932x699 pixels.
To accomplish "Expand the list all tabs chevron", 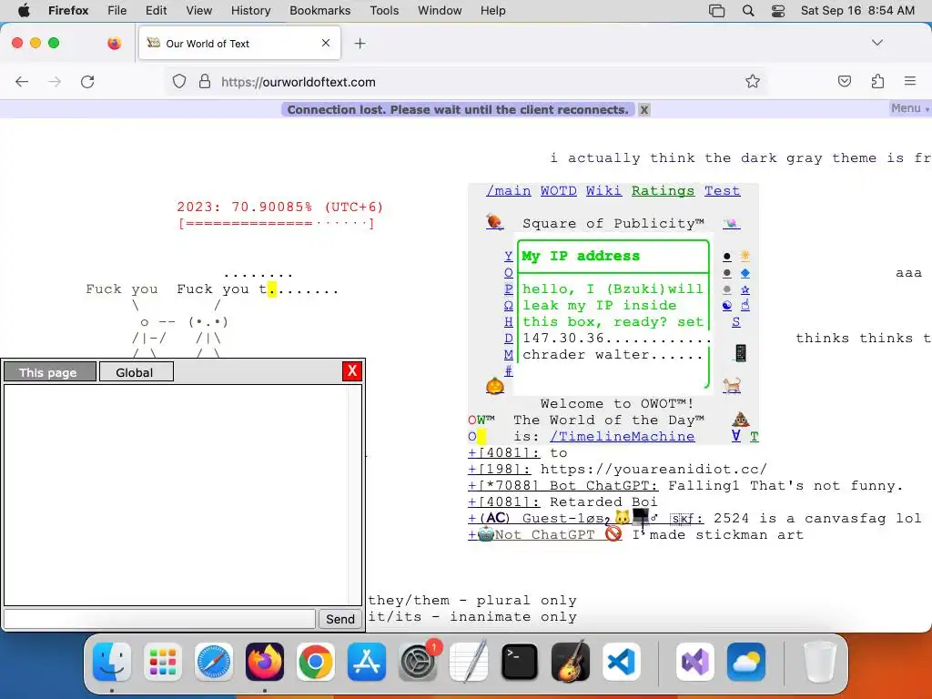I will (x=876, y=43).
